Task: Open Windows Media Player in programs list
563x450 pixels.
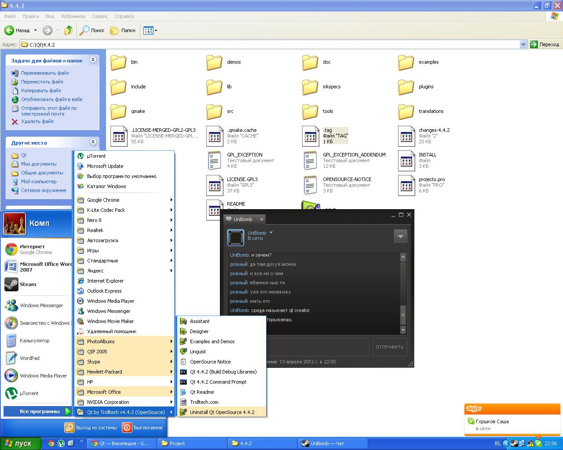Action: (124, 301)
